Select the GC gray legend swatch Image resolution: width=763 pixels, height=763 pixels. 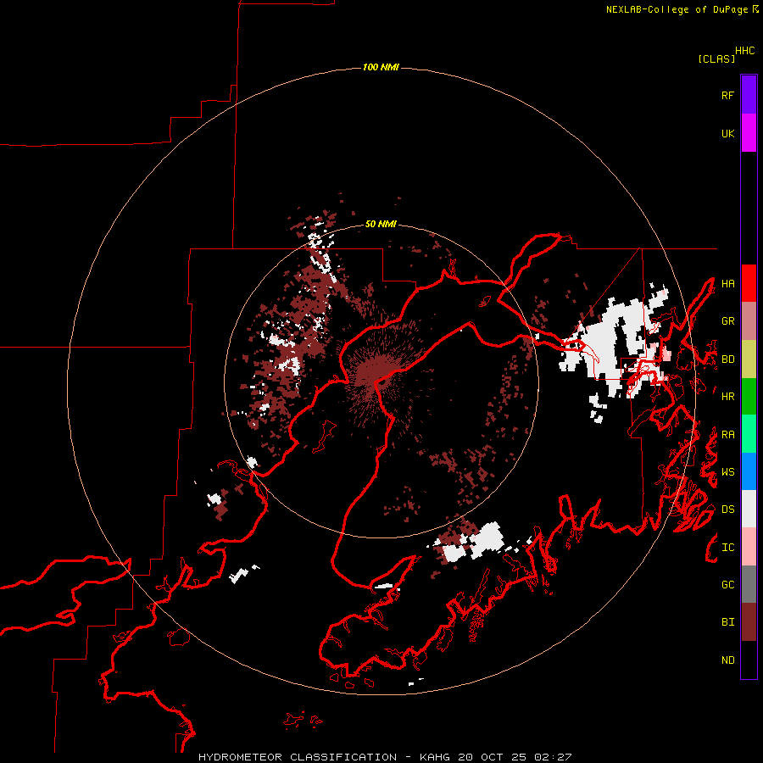[749, 584]
